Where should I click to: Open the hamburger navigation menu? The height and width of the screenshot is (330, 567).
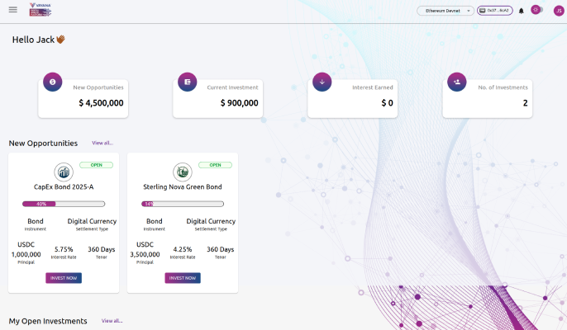(12, 10)
